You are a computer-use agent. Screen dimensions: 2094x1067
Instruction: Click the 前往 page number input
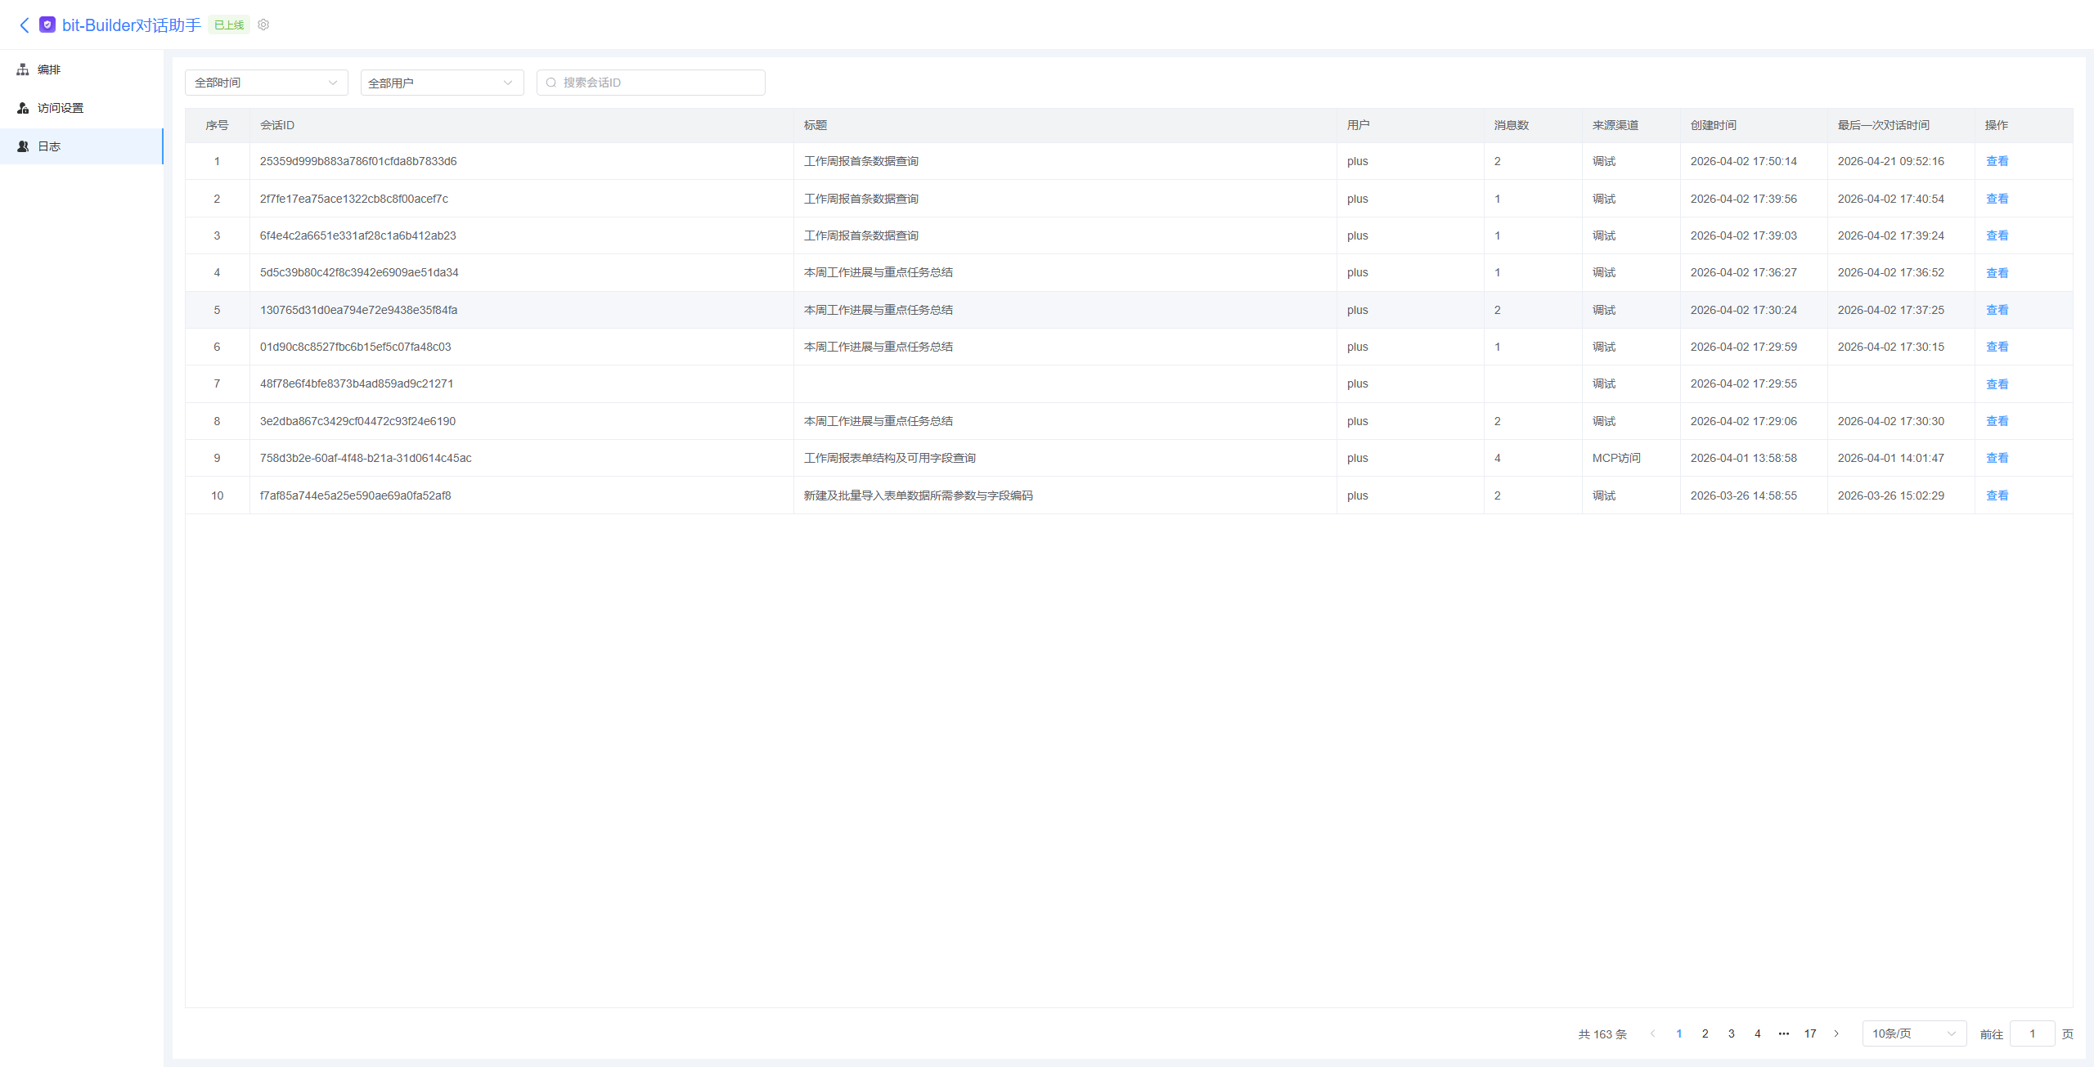(2032, 1033)
